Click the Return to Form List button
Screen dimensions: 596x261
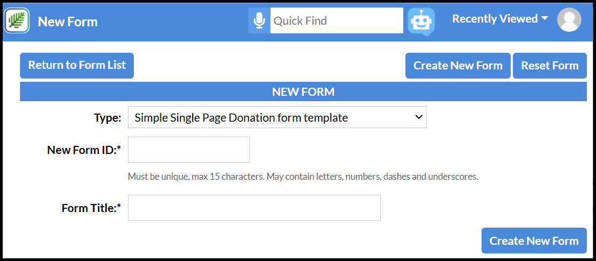(77, 66)
